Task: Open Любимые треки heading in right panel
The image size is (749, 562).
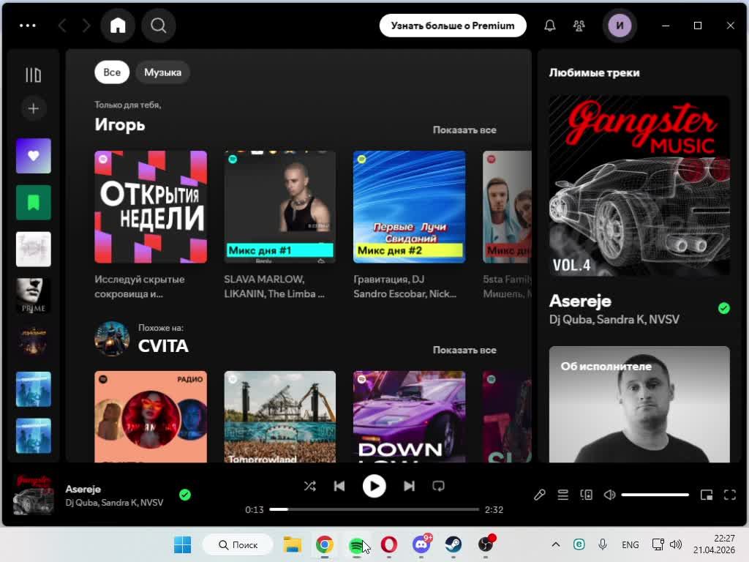Action: [x=594, y=72]
